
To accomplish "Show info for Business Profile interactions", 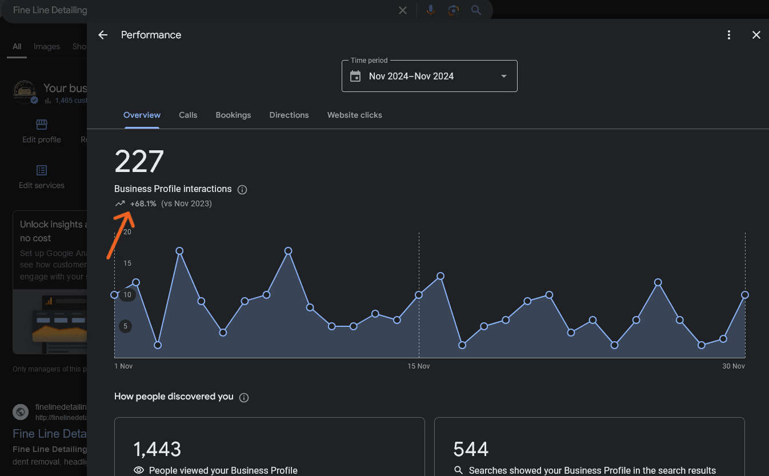I will click(242, 190).
